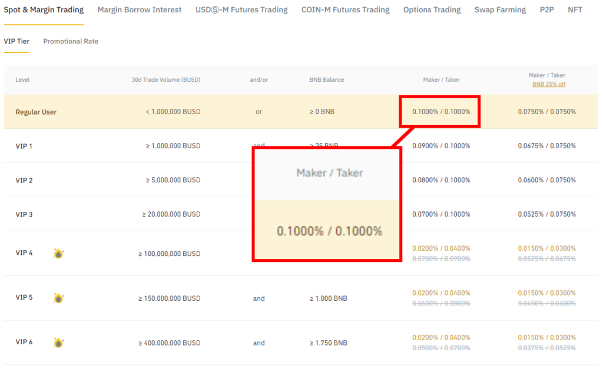Click Maker / Taker header above BNB 25% off
The height and width of the screenshot is (369, 603).
(x=547, y=75)
